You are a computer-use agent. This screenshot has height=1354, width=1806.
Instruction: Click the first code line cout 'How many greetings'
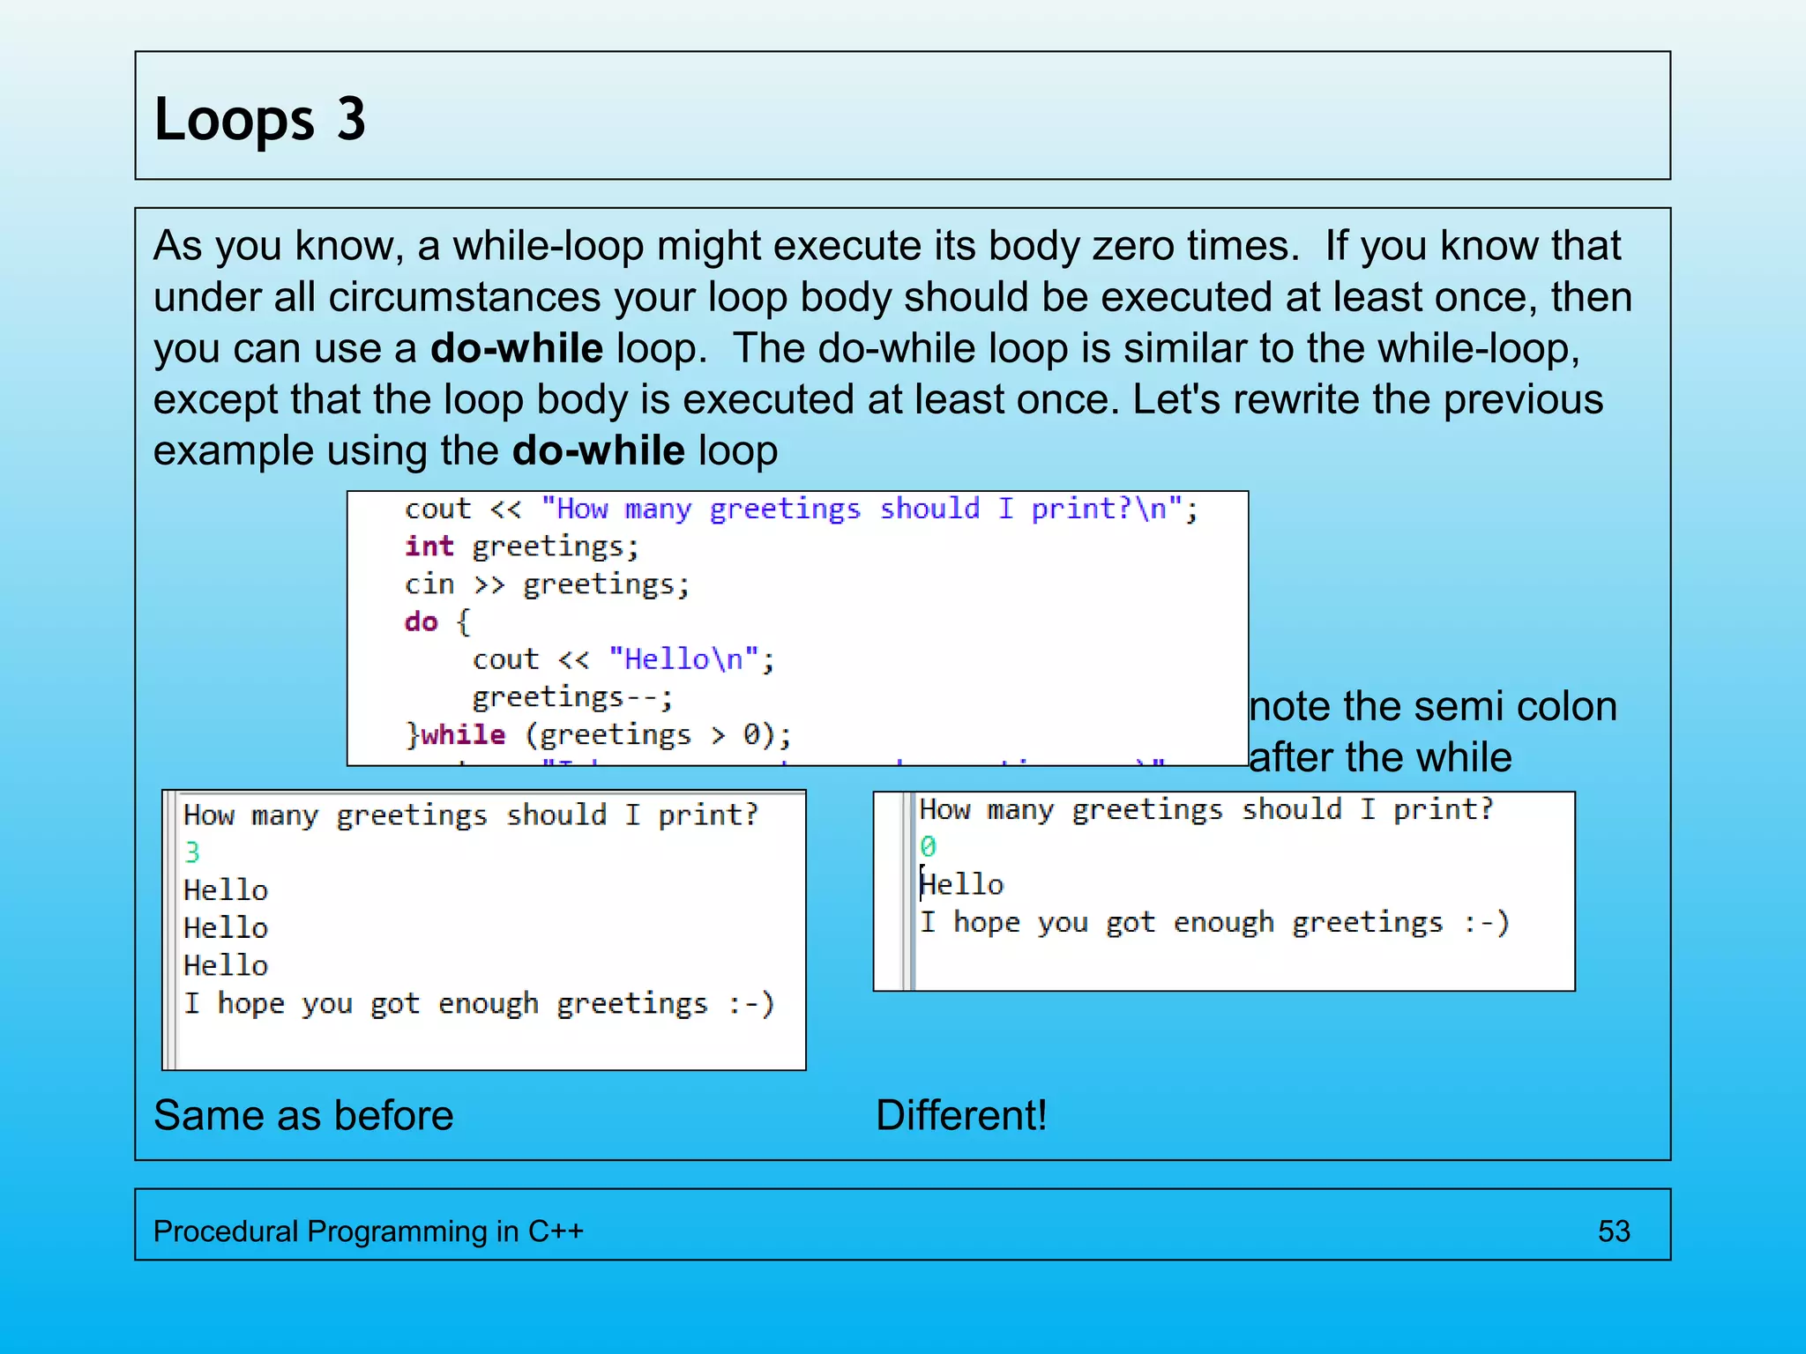coord(802,509)
